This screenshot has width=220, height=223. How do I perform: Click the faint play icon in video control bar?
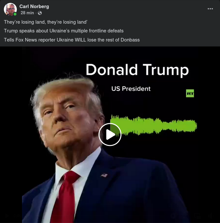[x=6, y=216]
